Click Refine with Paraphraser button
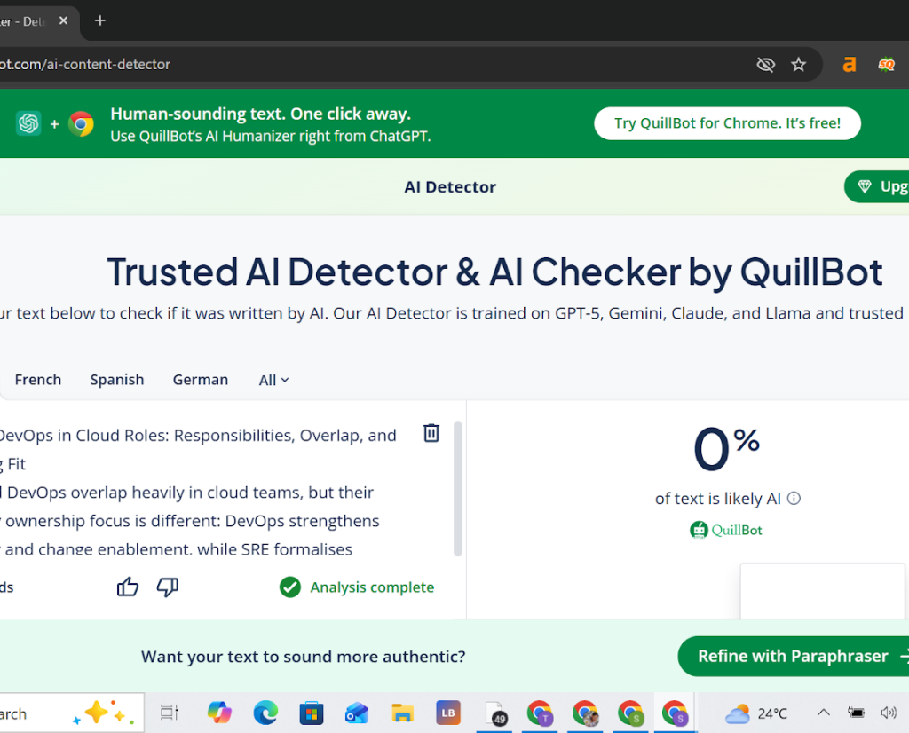The image size is (909, 733). click(793, 656)
